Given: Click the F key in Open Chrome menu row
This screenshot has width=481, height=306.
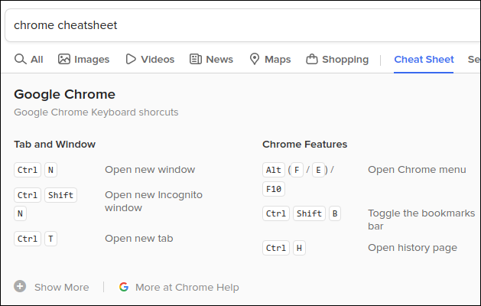Looking at the screenshot, I should 297,170.
